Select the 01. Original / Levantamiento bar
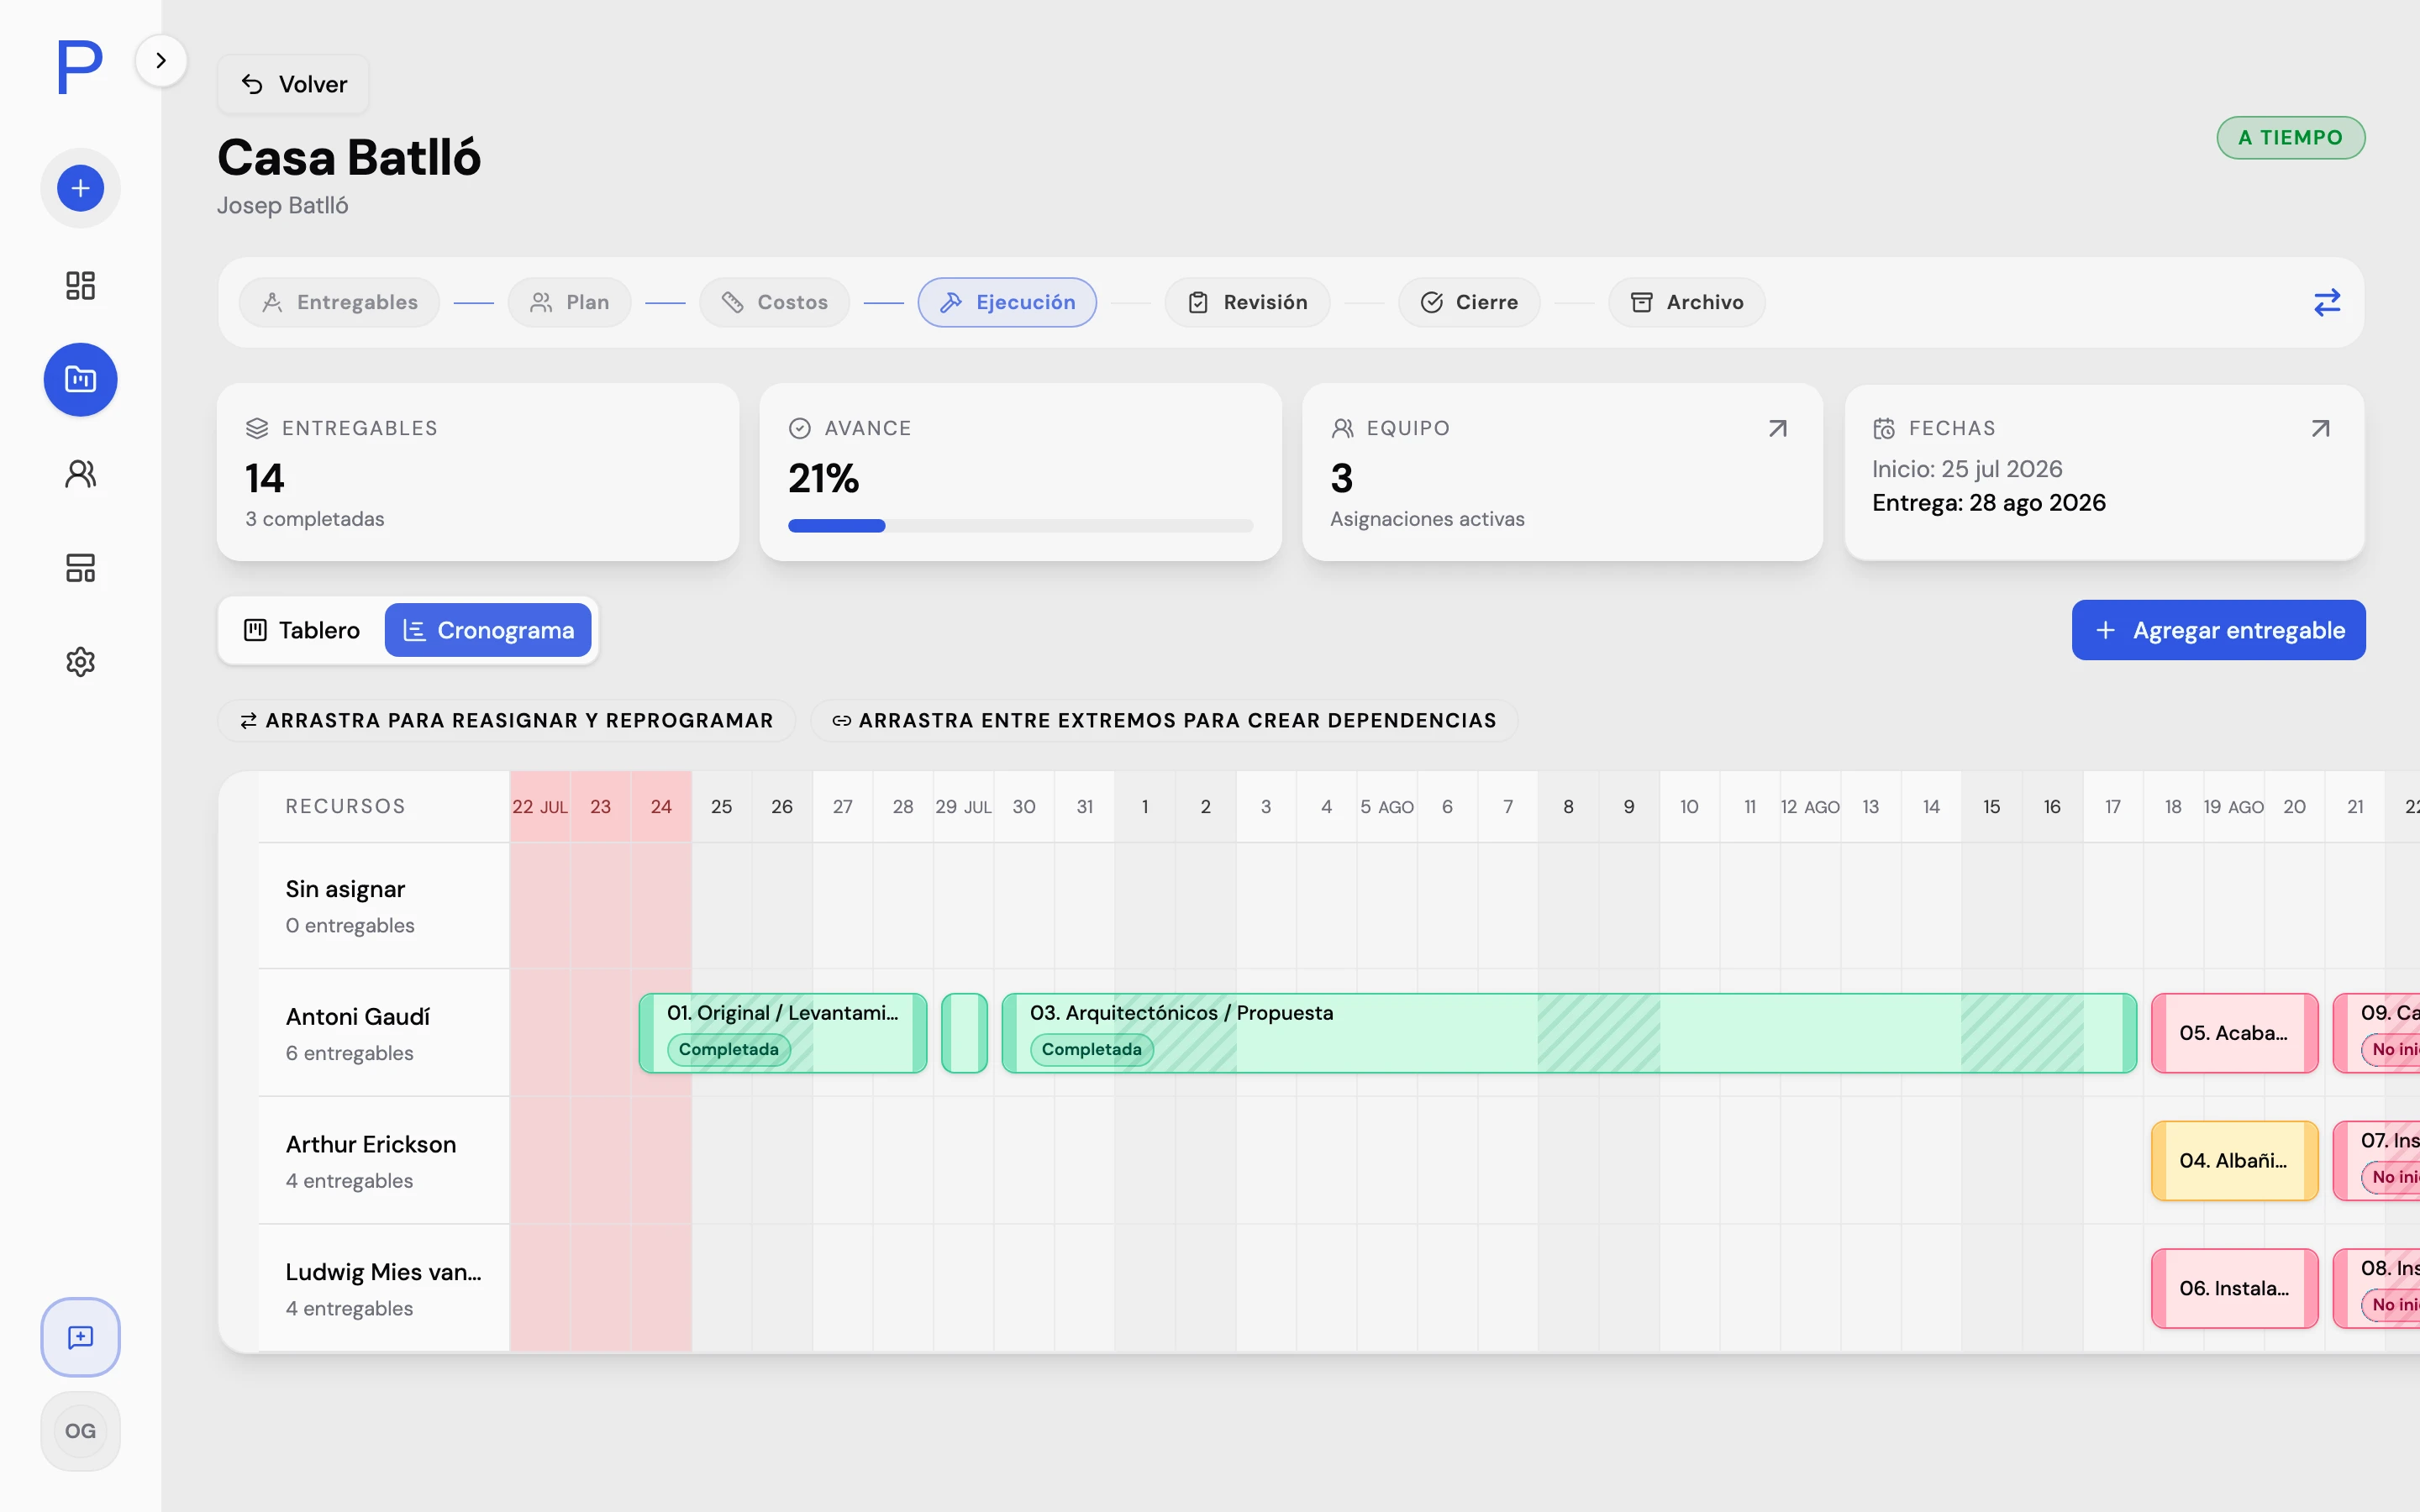Screen dimensions: 2420x1512 783,1033
